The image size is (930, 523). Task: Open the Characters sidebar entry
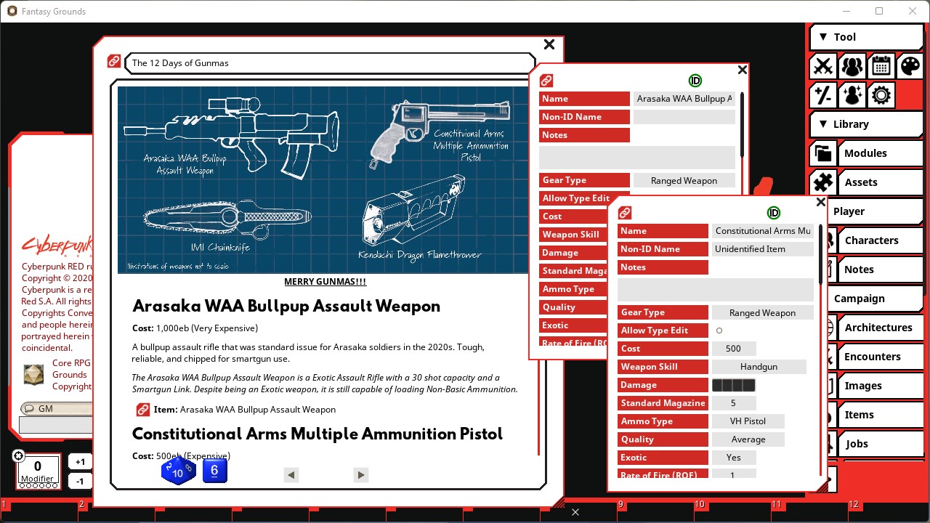[x=881, y=240]
